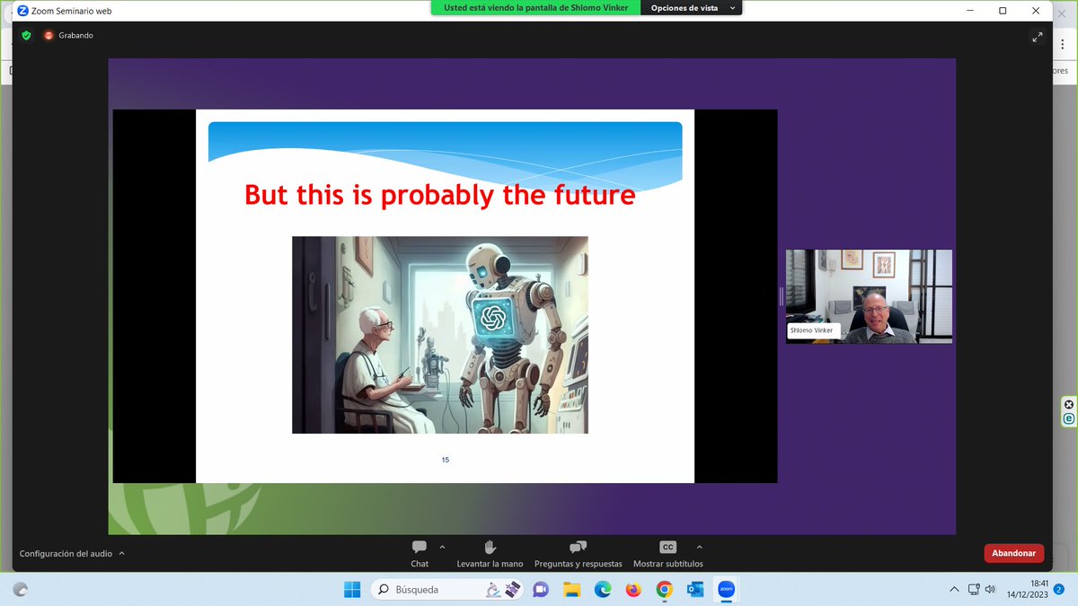
Task: Click the panel resize handle beside video
Action: click(x=782, y=296)
